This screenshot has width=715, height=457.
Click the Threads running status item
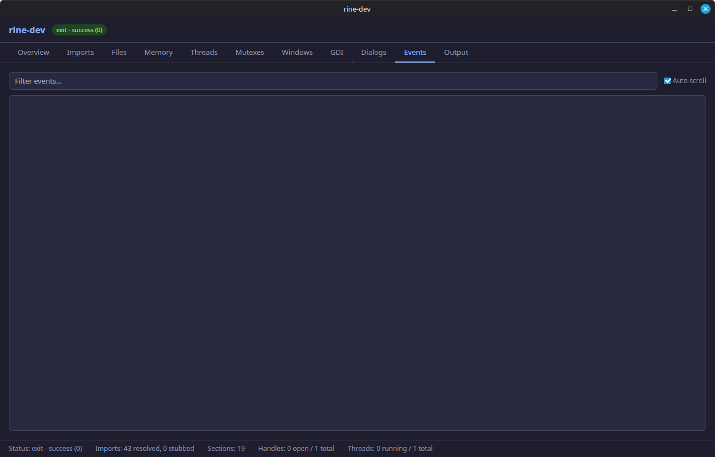coord(390,448)
